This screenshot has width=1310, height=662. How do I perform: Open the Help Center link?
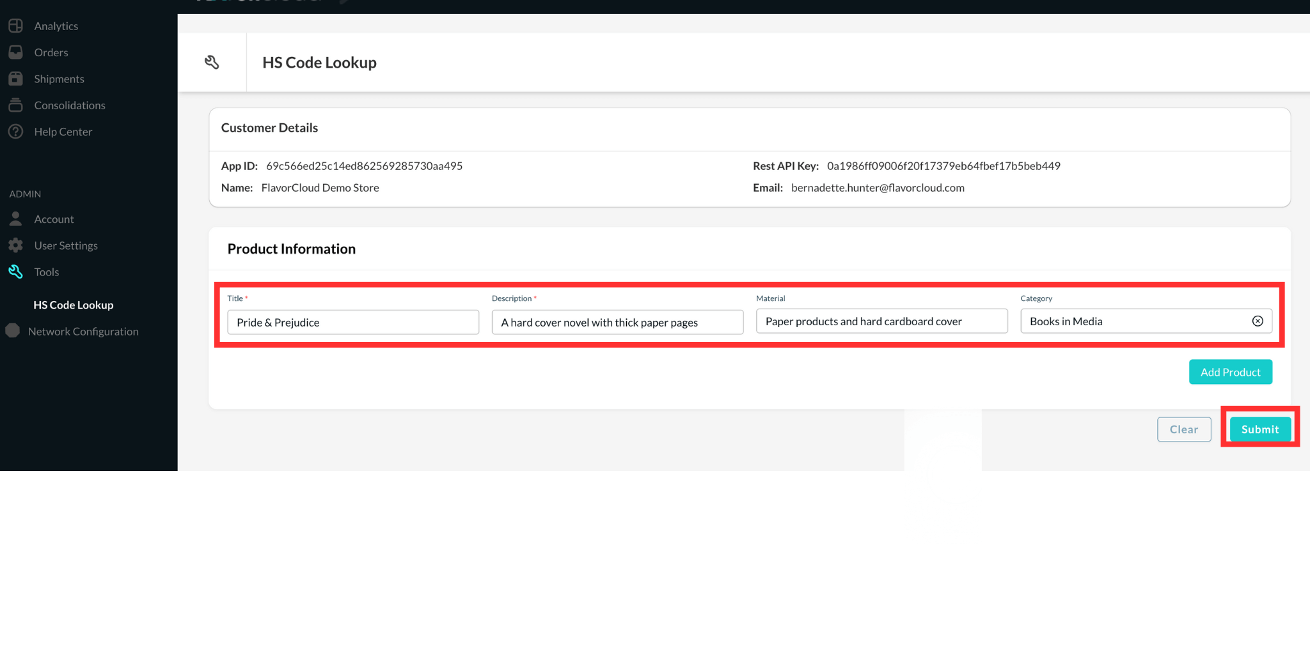[x=63, y=132]
